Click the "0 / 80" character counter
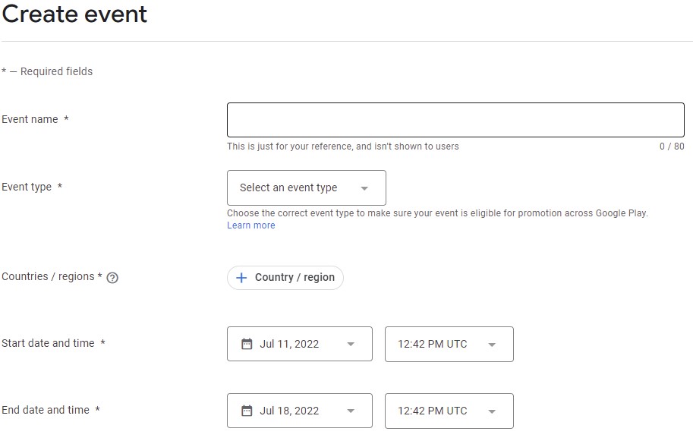693x441 pixels. click(673, 146)
